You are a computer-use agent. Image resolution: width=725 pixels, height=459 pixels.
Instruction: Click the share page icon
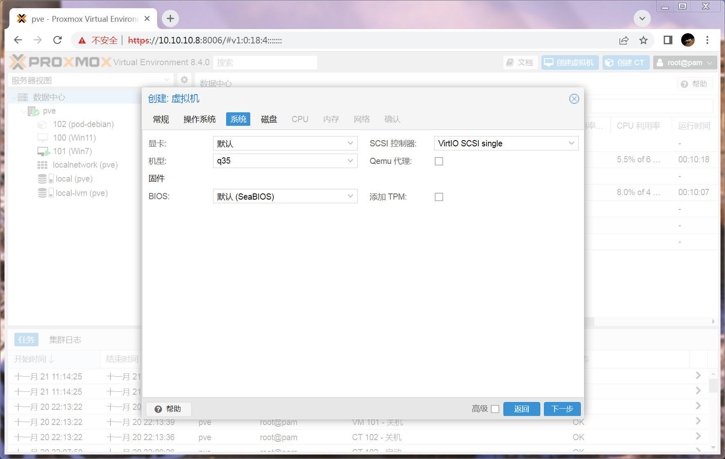[623, 40]
